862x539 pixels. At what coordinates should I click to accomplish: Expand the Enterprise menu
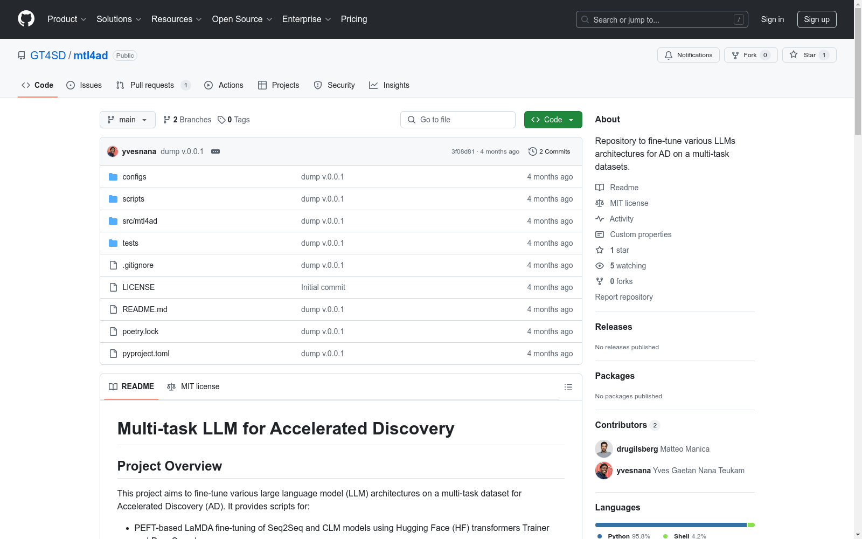click(307, 19)
